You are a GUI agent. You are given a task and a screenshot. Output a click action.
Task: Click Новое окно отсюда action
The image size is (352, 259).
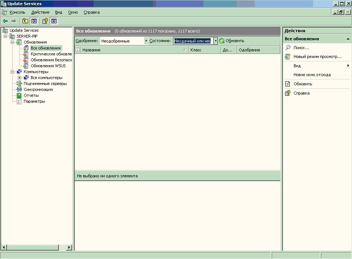point(312,75)
